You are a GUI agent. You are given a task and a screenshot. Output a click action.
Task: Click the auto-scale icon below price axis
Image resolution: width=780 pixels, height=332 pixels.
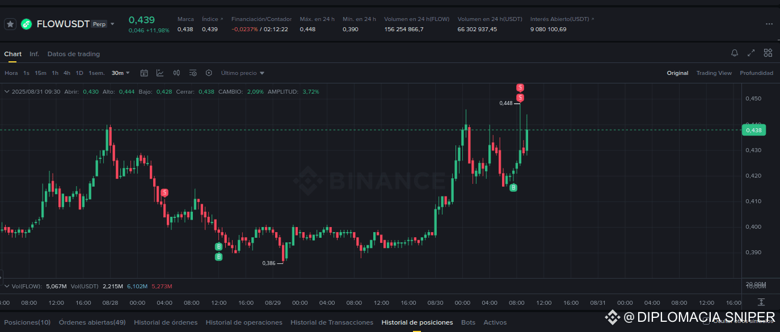[761, 302]
